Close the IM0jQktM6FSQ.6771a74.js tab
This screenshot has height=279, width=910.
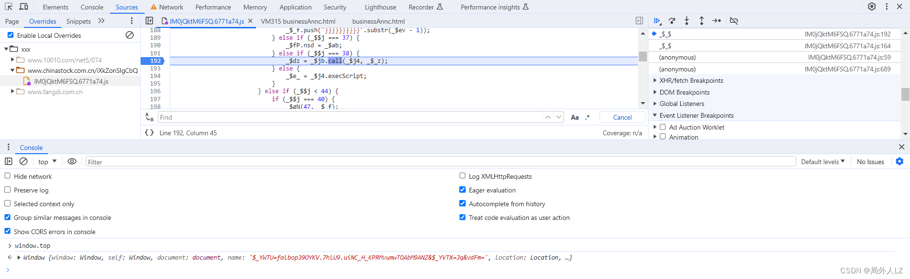click(x=250, y=21)
